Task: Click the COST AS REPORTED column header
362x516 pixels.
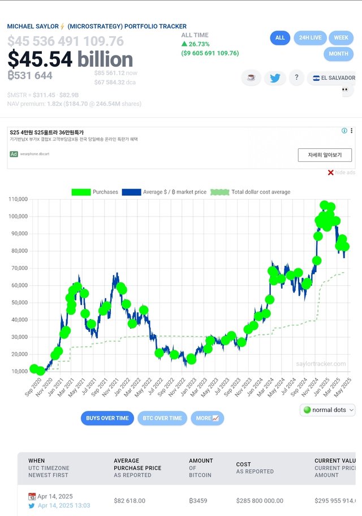Action: tap(255, 468)
